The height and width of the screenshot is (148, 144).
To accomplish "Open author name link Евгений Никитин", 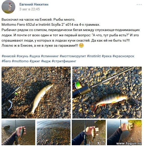I will click(x=34, y=4).
